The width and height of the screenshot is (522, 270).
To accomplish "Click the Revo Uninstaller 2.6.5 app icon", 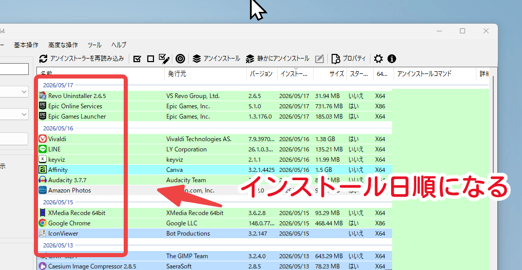I will (x=43, y=96).
